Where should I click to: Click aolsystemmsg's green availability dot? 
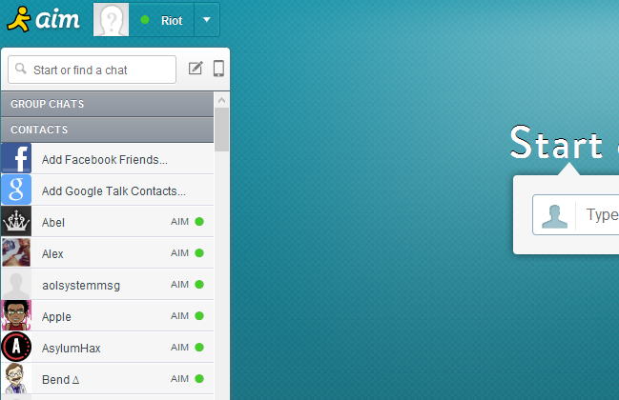199,285
